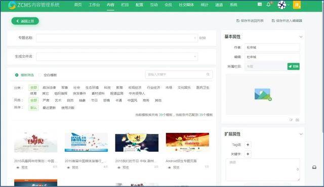Open the notification bell icon
Image resolution: width=324 pixels, height=187 pixels.
pyautogui.click(x=268, y=5)
